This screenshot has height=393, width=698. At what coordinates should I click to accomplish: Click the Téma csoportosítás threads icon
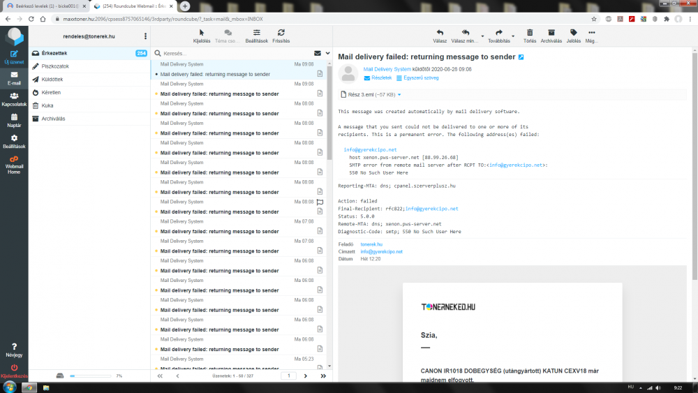click(228, 36)
